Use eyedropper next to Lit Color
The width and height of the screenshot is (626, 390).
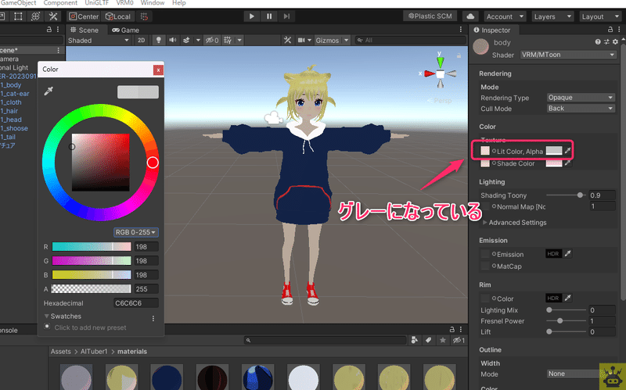tap(568, 151)
